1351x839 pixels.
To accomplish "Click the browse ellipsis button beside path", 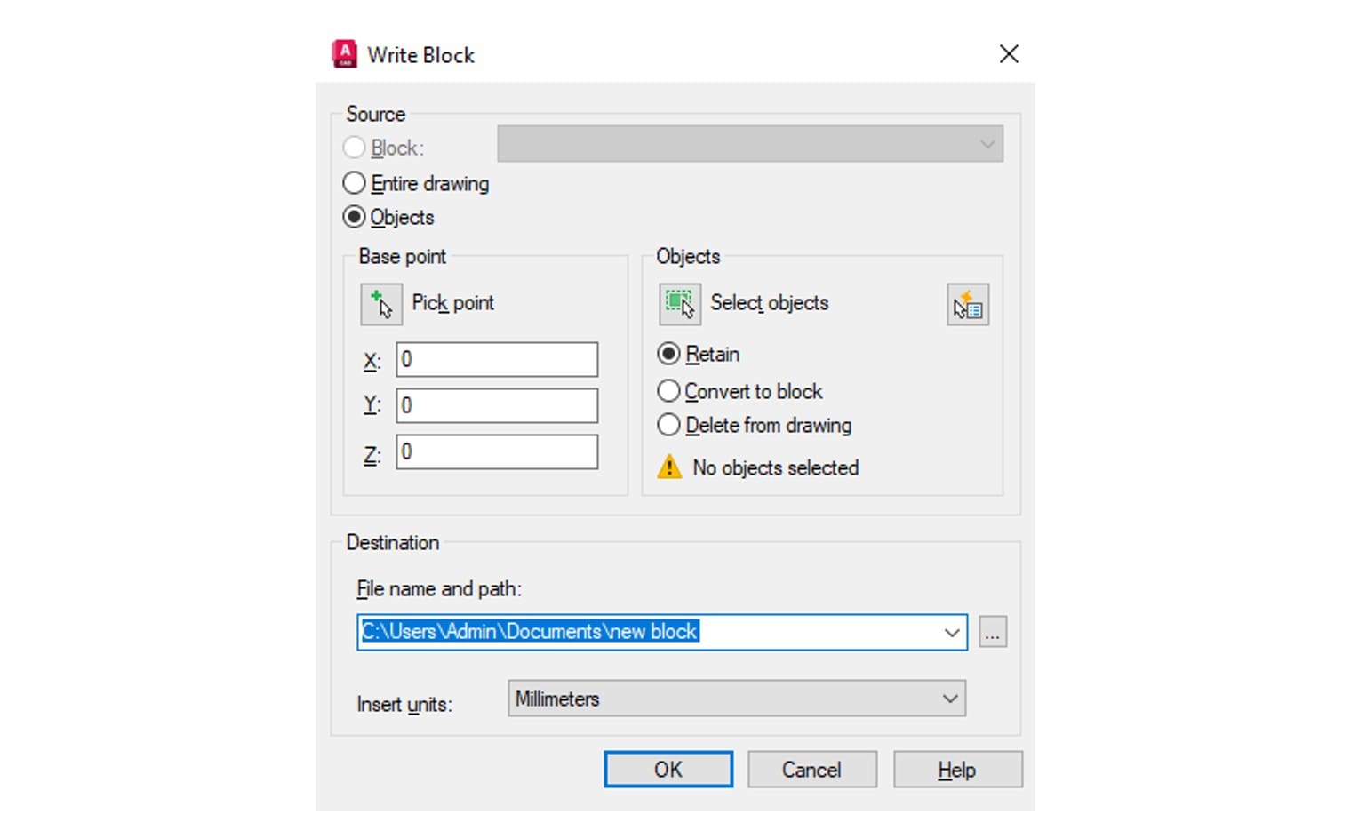I will click(x=993, y=632).
